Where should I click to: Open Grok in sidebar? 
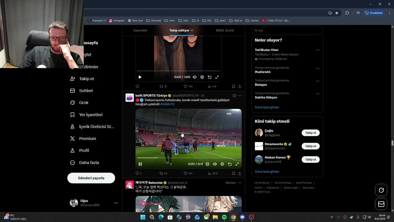pos(79,103)
